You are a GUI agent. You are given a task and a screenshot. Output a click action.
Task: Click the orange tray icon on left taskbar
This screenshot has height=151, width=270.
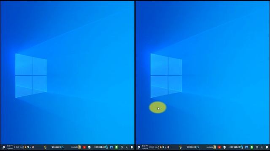pos(25,147)
